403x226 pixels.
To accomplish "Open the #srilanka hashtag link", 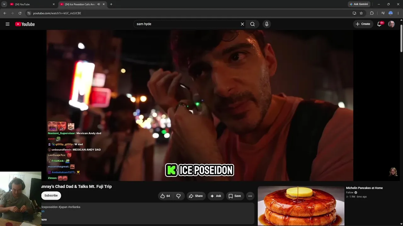I will coord(74,207).
